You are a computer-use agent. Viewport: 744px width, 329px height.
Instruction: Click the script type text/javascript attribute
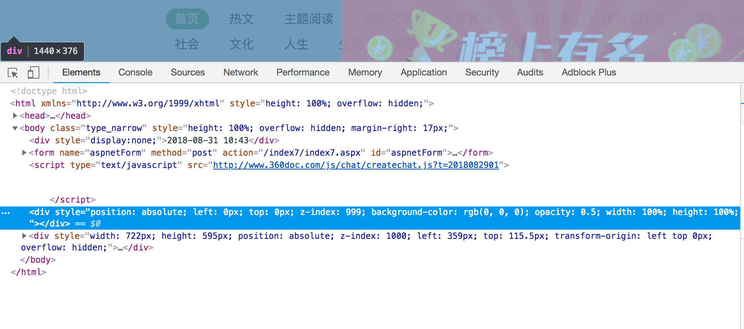coord(126,165)
